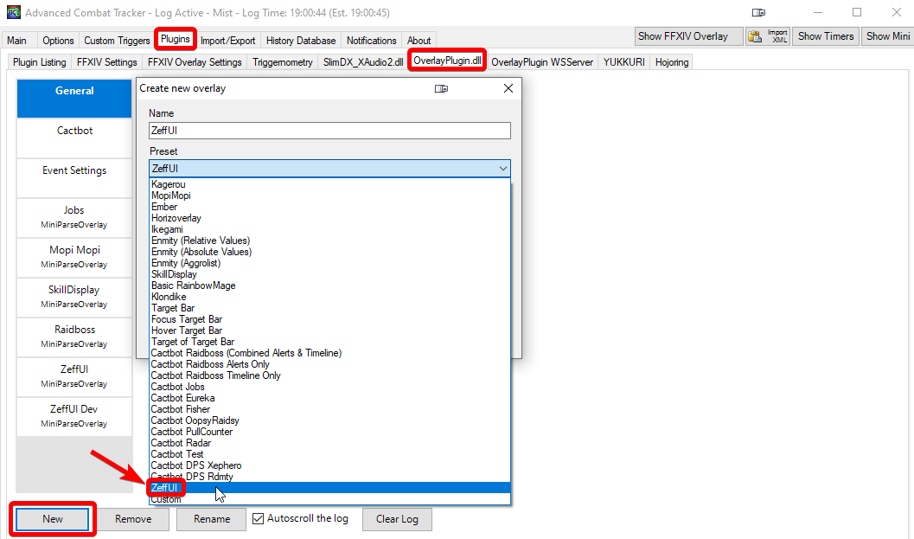Select the Plugins tab
Viewport: 914px width, 539px height.
(176, 39)
